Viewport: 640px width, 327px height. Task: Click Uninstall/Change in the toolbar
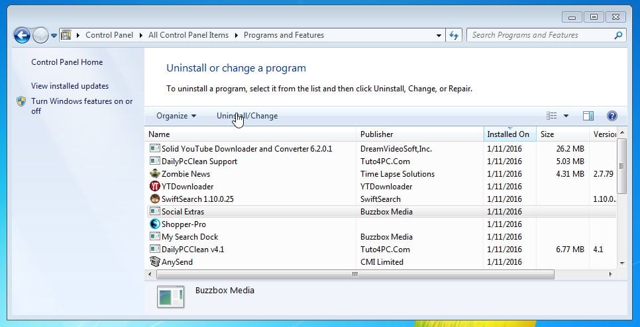247,116
